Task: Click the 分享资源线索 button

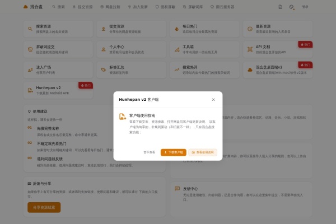Action: pos(44,207)
